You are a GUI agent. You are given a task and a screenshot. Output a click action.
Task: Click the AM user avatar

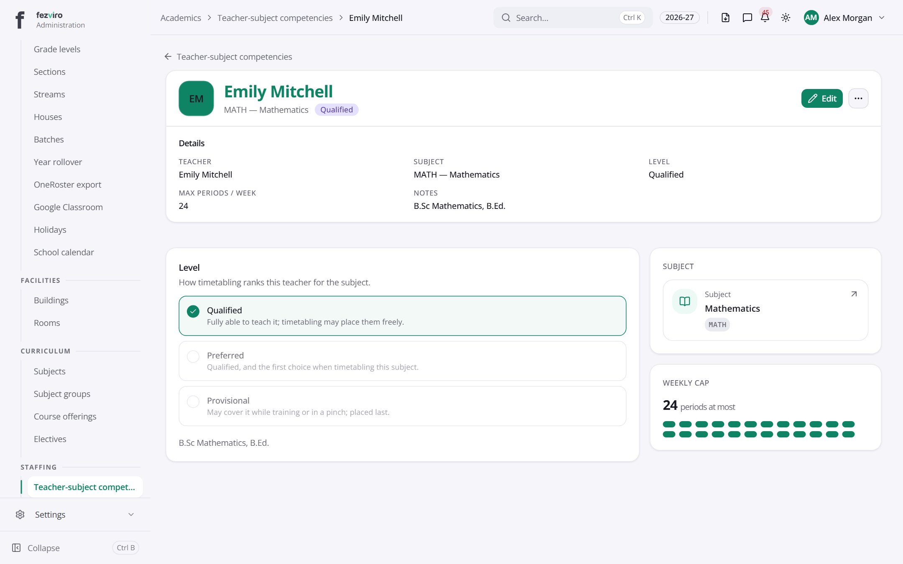811,18
